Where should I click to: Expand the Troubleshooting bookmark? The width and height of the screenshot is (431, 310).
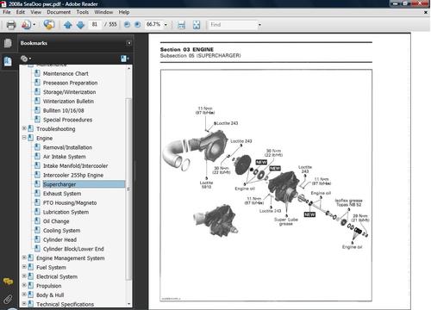tap(24, 128)
